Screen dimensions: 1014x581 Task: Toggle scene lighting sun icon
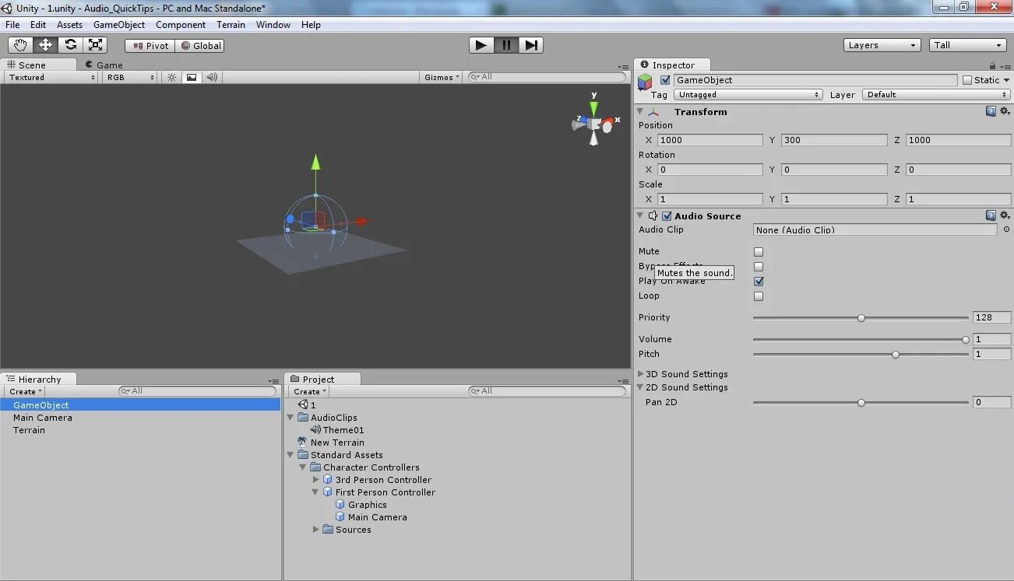[172, 77]
